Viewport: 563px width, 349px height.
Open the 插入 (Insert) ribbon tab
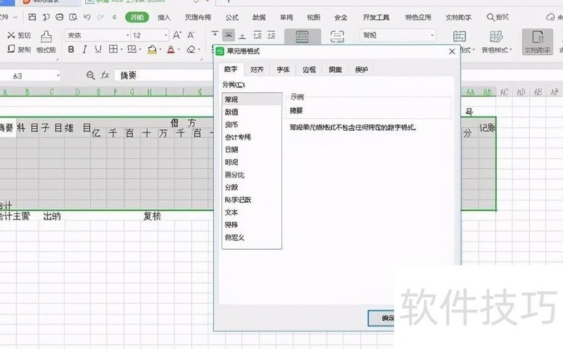164,16
